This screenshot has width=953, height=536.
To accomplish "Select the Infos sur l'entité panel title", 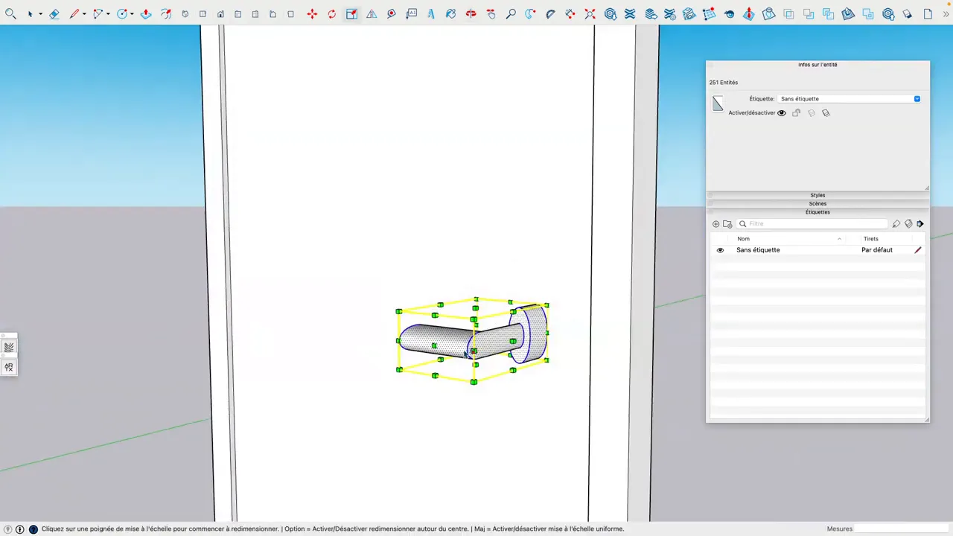I will [x=817, y=65].
